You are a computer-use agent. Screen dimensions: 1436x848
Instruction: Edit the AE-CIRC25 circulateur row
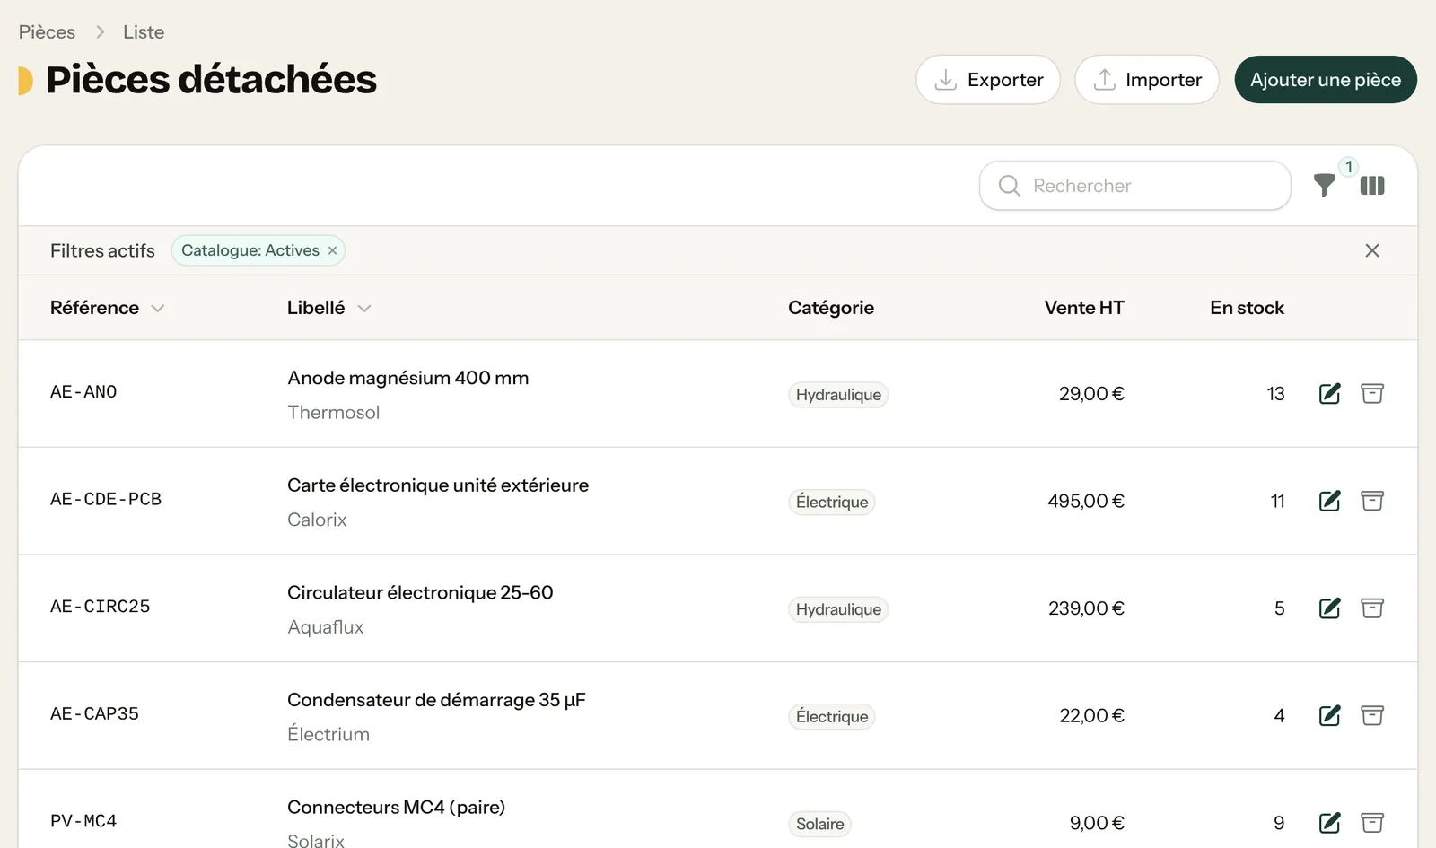[1330, 608]
